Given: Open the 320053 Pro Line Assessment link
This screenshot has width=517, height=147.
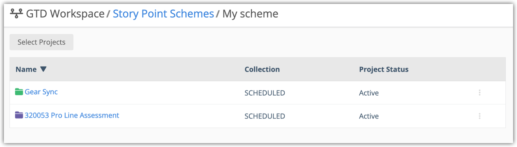Looking at the screenshot, I should (x=72, y=115).
